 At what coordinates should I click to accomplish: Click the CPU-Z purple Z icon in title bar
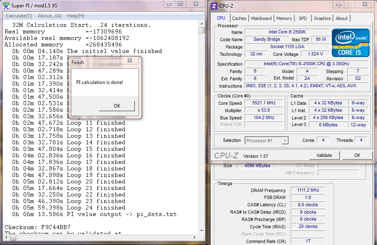click(x=214, y=6)
